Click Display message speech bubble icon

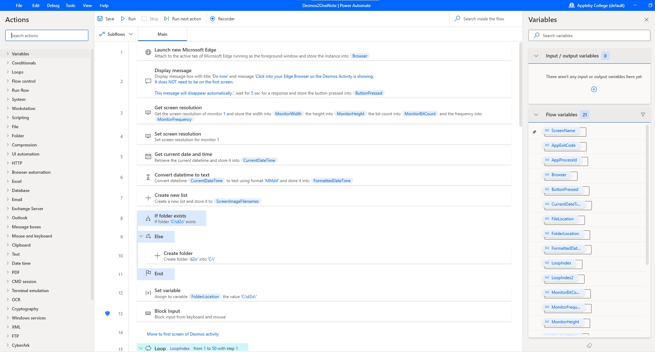[x=148, y=81]
